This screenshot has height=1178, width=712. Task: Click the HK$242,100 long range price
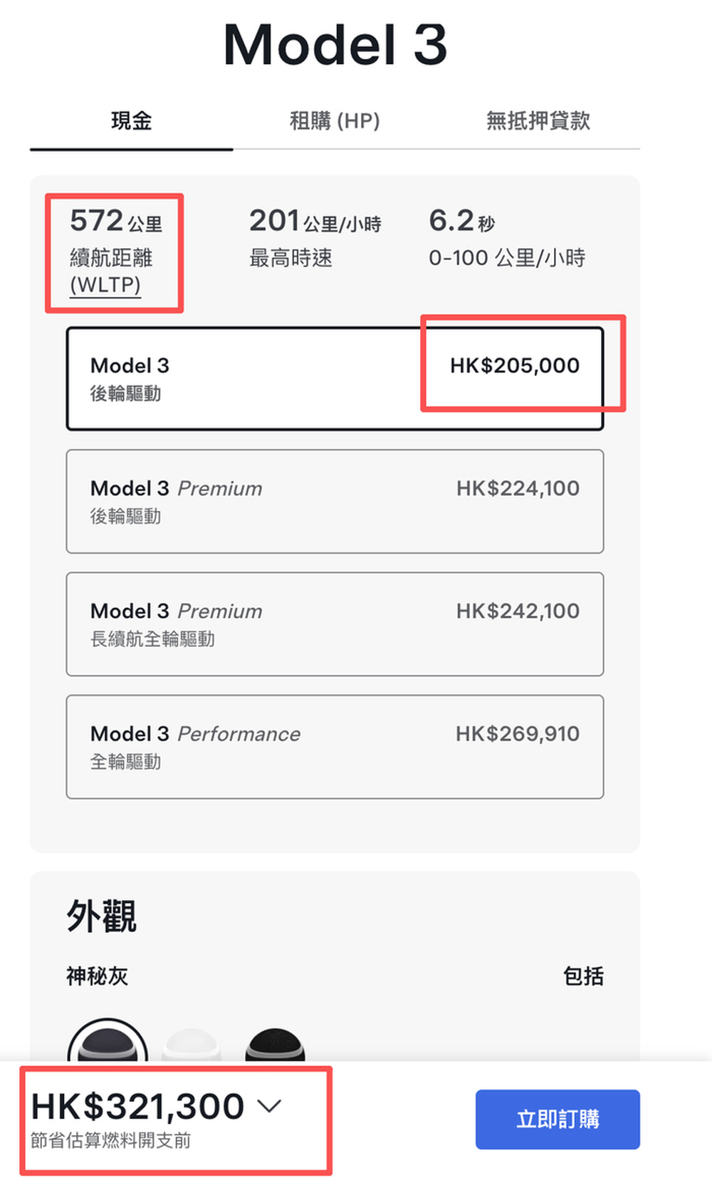click(518, 611)
